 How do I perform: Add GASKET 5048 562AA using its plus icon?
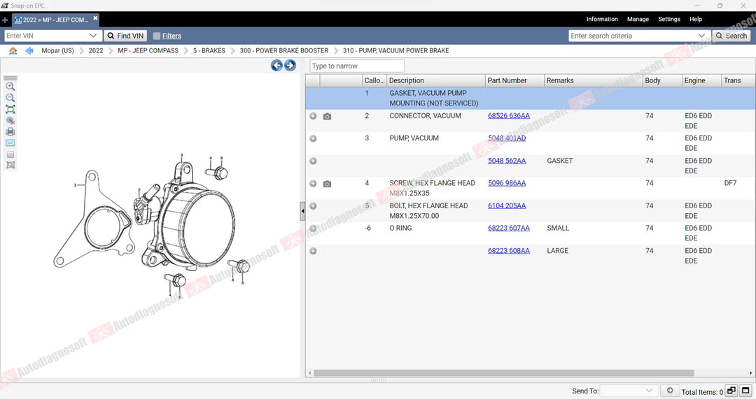313,161
